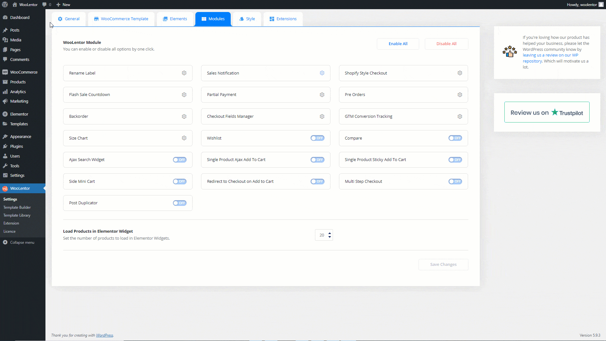Click GTM Conversion Tracking gear icon
Screen dimensions: 606x341
[x=460, y=117]
